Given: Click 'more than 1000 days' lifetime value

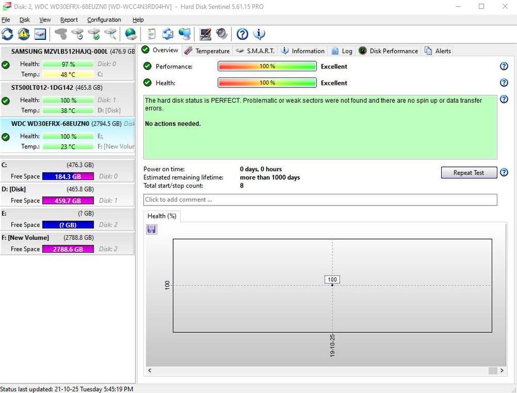Looking at the screenshot, I should pyautogui.click(x=270, y=177).
